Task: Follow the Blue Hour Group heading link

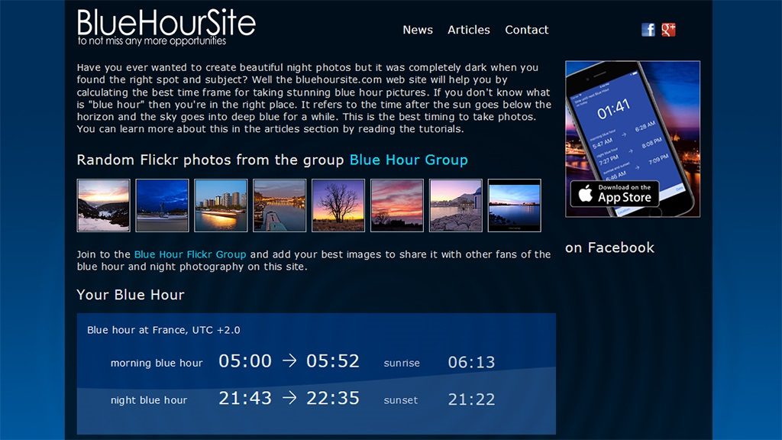Action: [x=409, y=160]
